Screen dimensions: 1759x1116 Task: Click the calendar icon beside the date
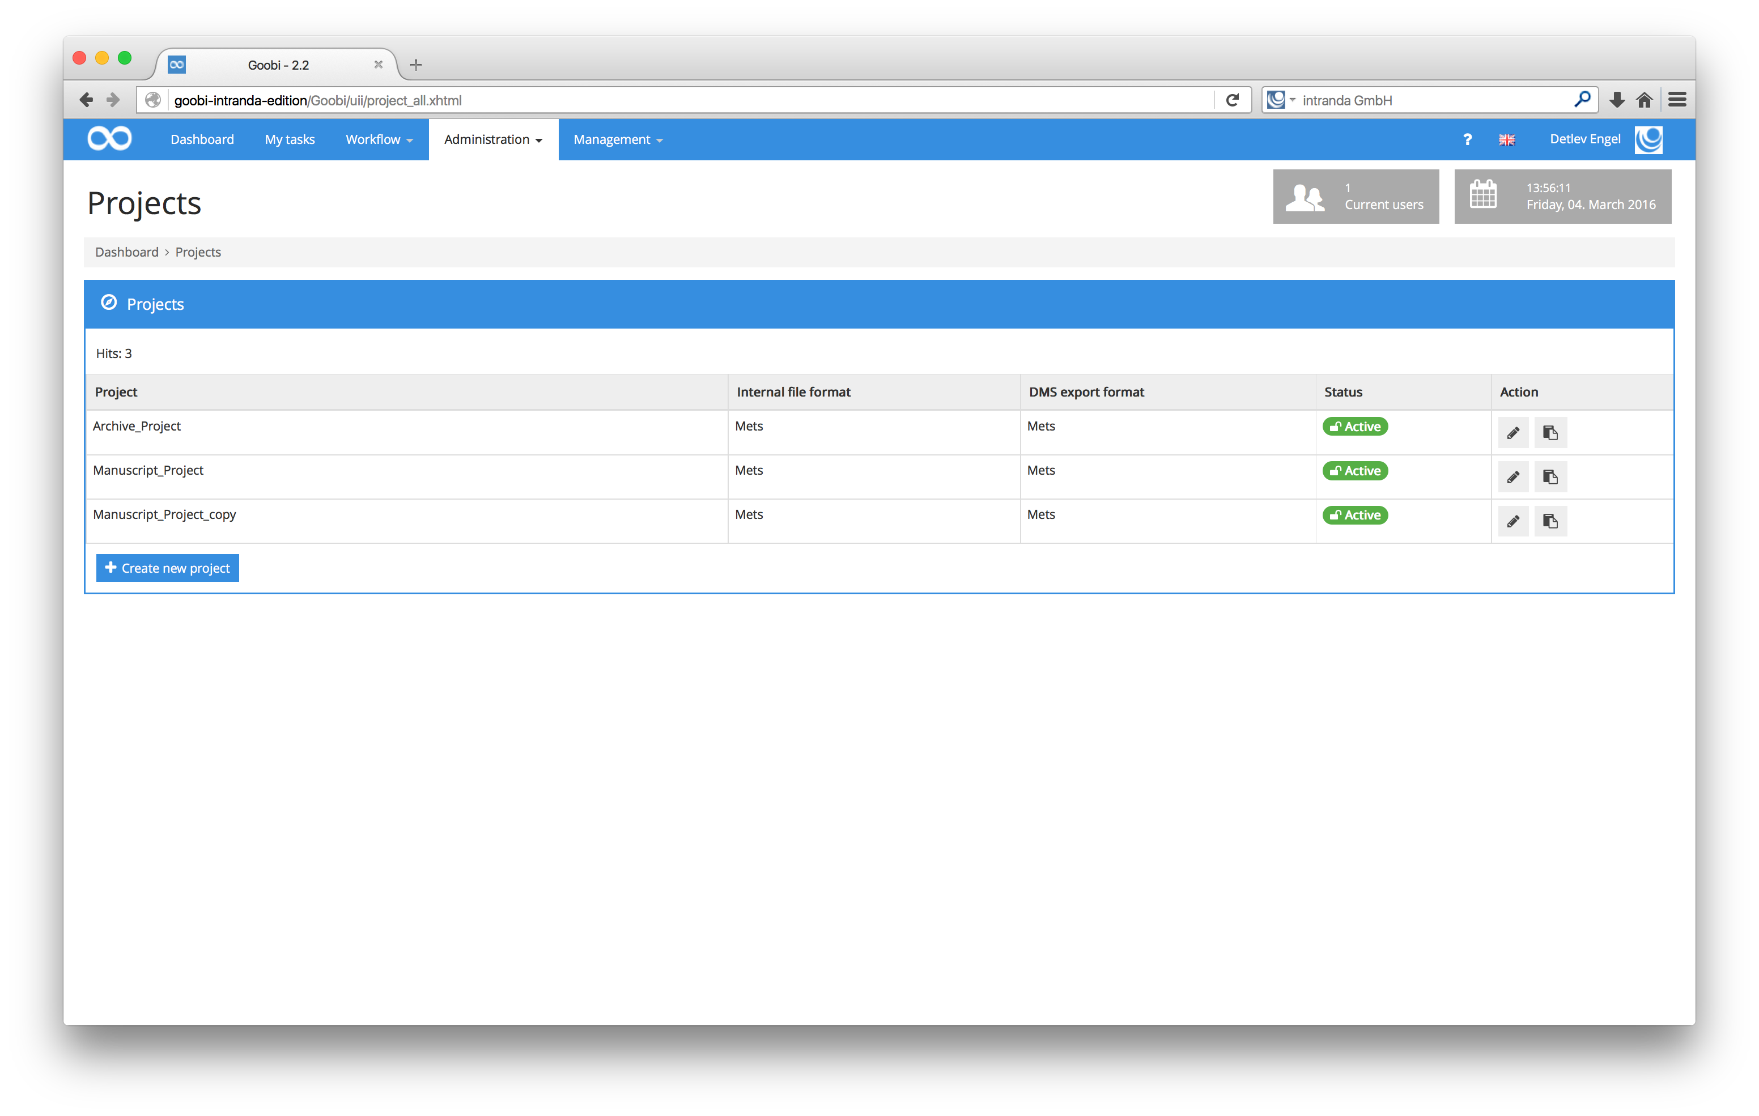coord(1483,194)
